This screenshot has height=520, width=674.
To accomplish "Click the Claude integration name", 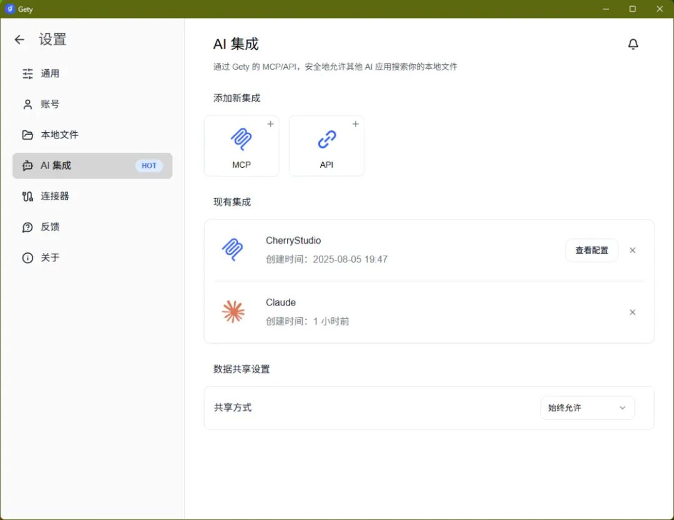I will point(281,302).
